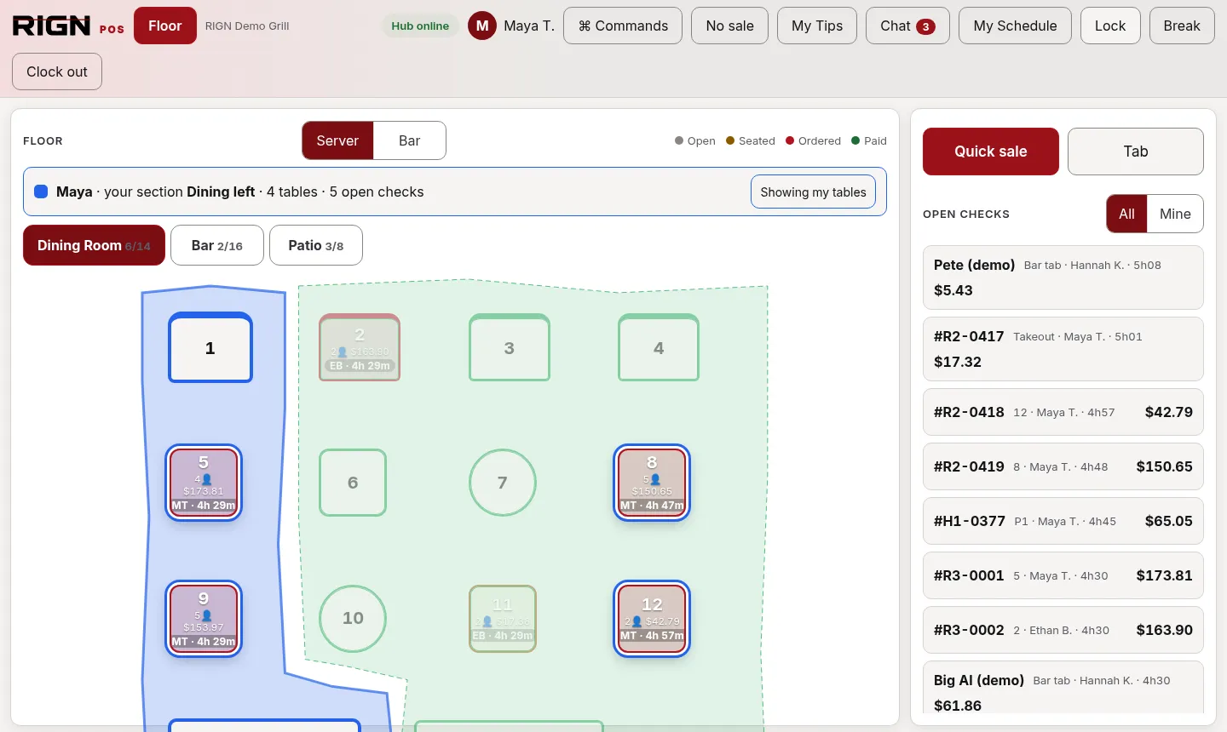1227x732 pixels.
Task: Start a Break
Action: click(1182, 26)
